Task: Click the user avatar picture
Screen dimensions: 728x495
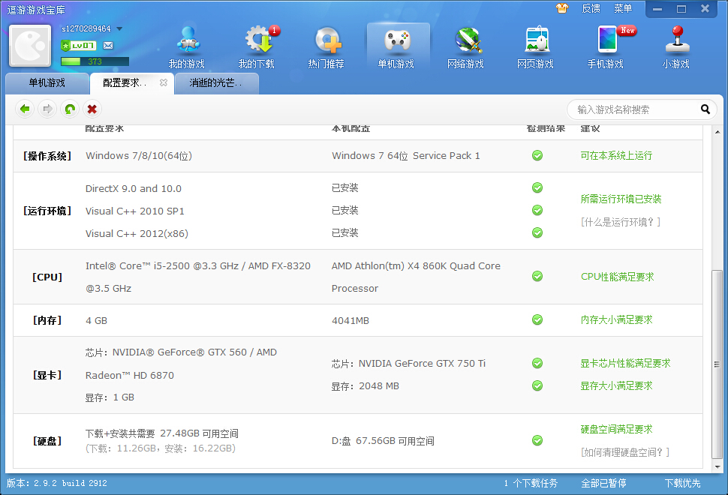Action: [x=30, y=46]
